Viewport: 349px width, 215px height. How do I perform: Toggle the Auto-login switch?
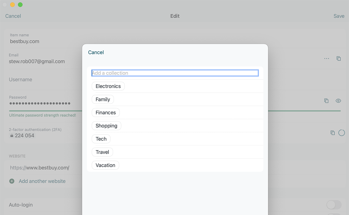334,205
